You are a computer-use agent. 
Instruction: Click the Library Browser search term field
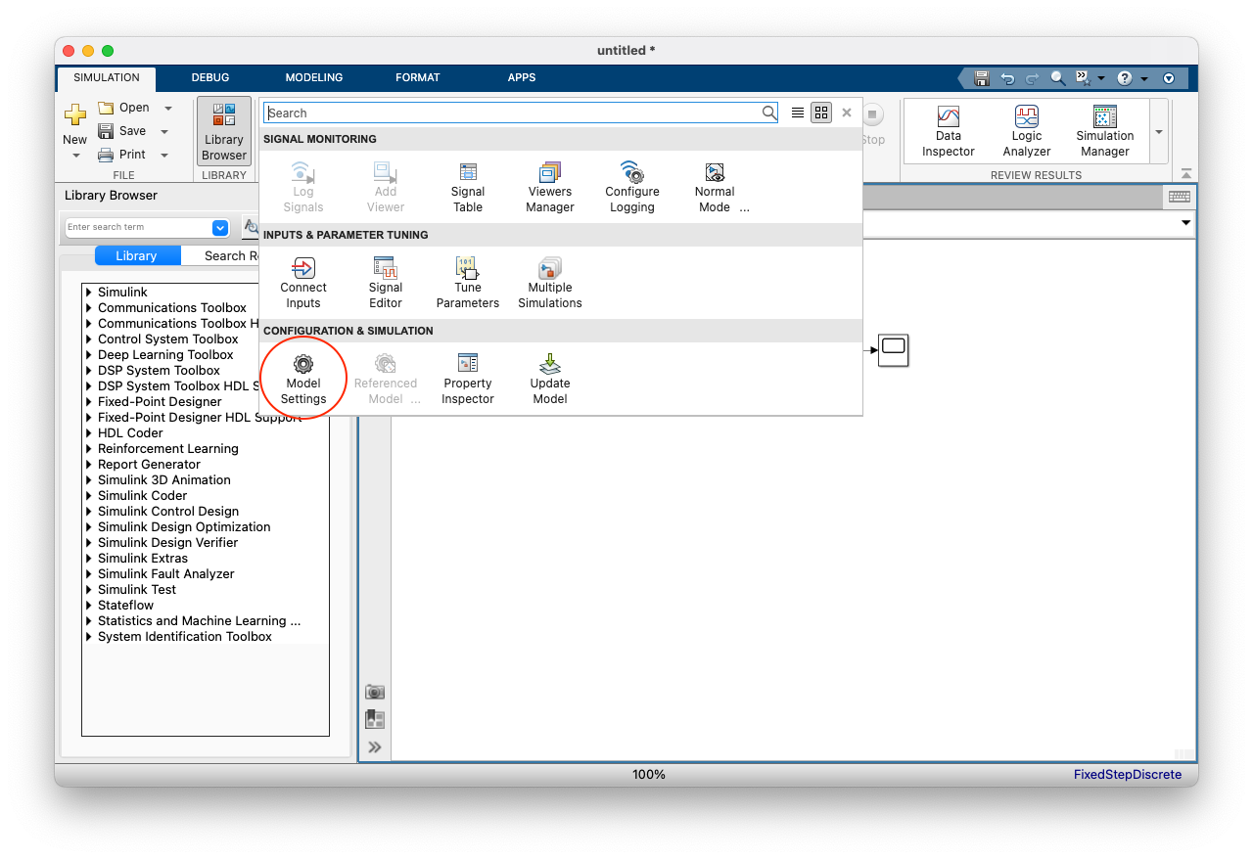[138, 227]
